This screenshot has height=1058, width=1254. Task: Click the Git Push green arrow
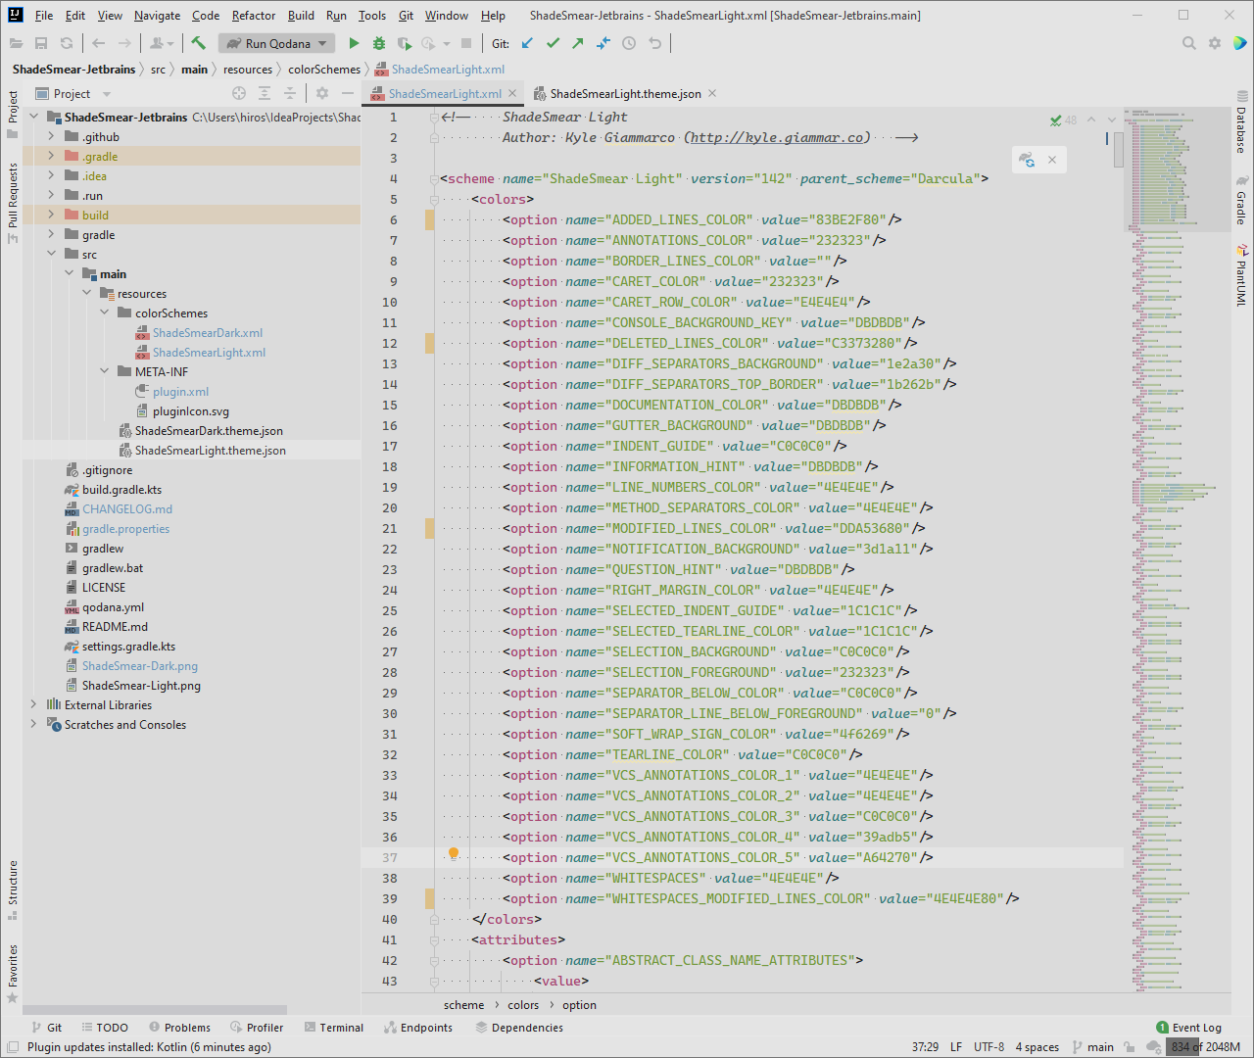[x=578, y=43]
